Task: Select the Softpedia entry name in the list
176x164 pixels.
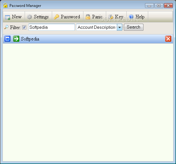Action: click(30, 39)
